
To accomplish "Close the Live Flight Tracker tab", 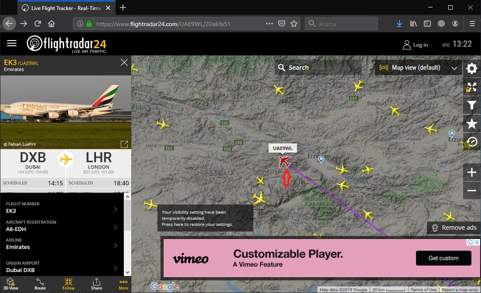I will (108, 8).
